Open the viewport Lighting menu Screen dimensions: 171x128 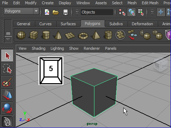coord(57,48)
